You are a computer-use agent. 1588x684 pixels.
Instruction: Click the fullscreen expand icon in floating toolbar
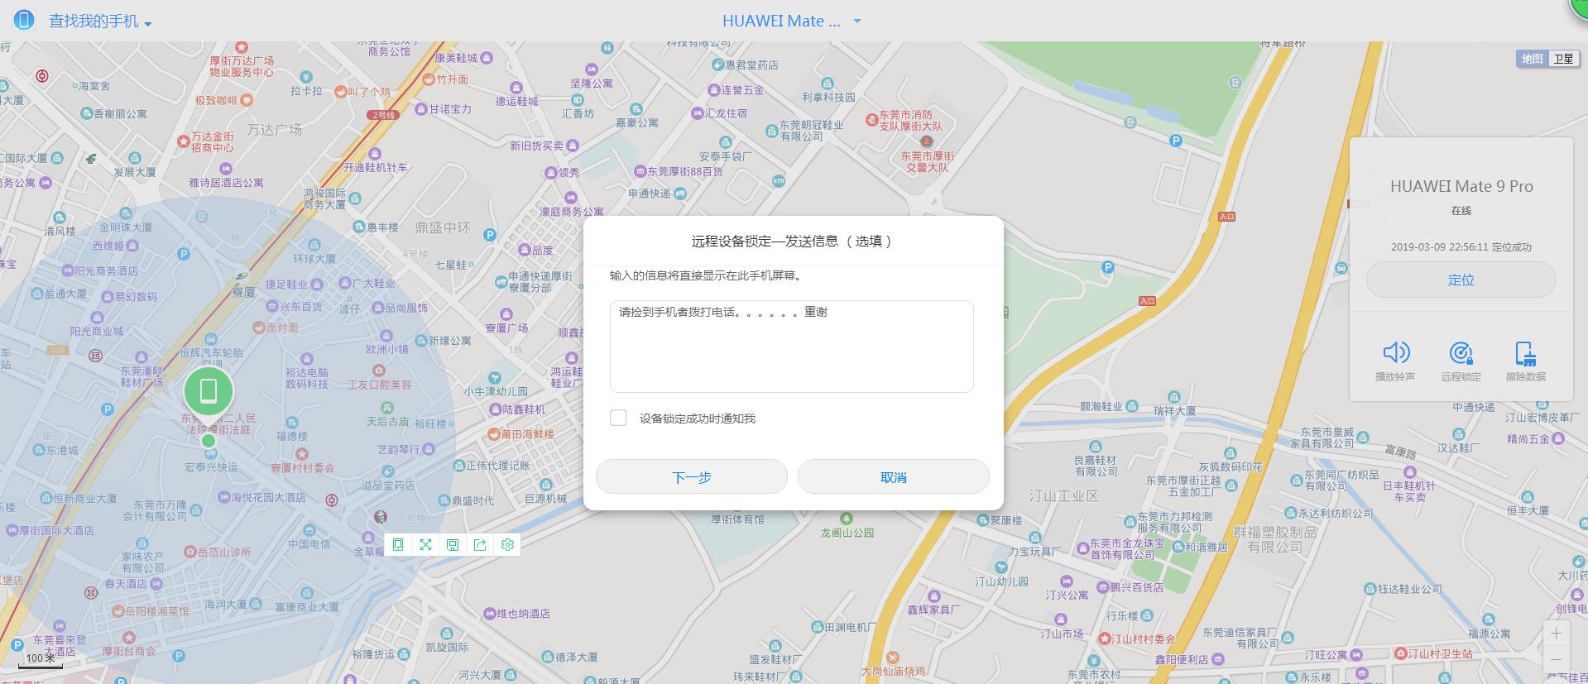click(x=425, y=544)
